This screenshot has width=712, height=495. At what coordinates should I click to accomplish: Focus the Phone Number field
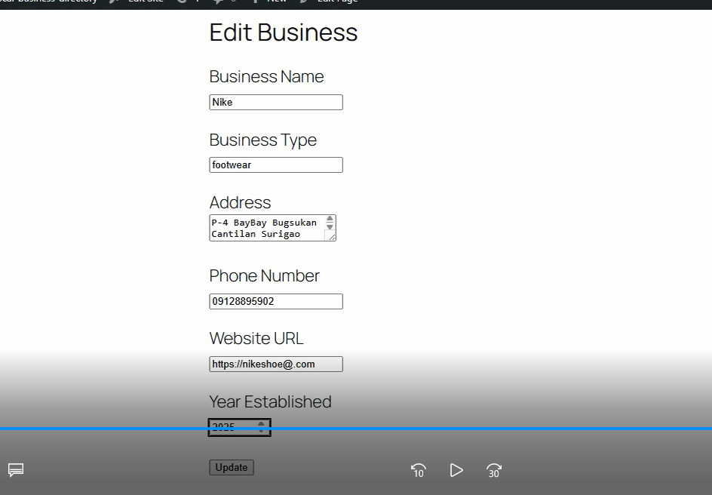click(275, 302)
